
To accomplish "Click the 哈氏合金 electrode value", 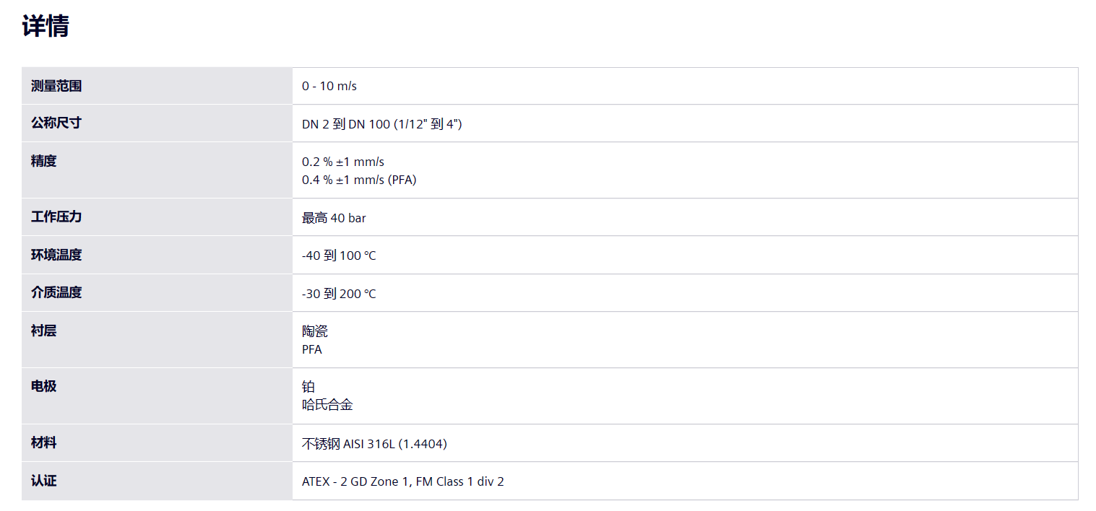I will pyautogui.click(x=327, y=405).
